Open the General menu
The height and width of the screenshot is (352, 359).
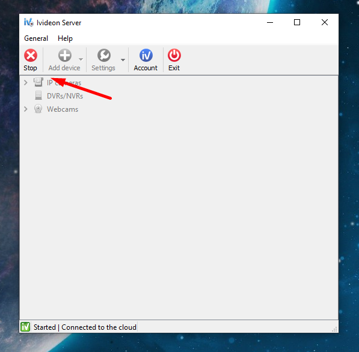coord(36,38)
